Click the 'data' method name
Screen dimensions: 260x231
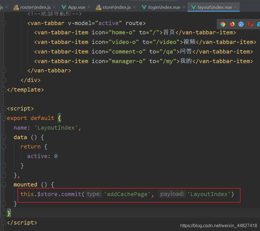tap(20, 137)
